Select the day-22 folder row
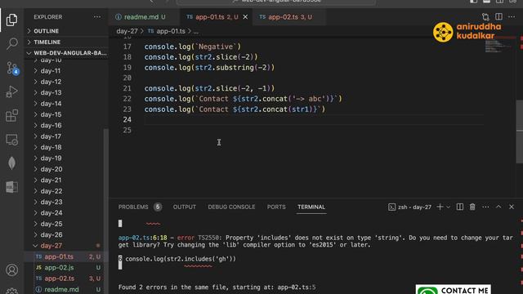 66,191
